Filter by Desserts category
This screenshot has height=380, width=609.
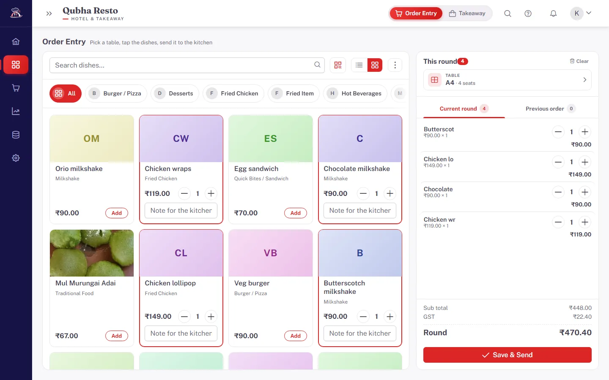[x=175, y=93]
